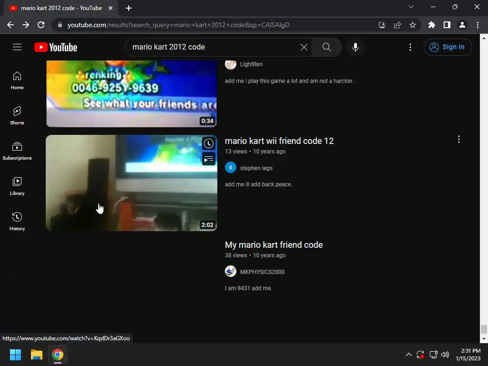The height and width of the screenshot is (366, 488).
Task: Expand the tab search chevron
Action: click(411, 7)
